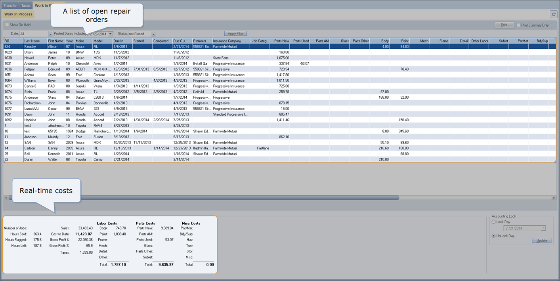560x281 pixels.
Task: Sort by the First Name column header
Action: (56, 41)
